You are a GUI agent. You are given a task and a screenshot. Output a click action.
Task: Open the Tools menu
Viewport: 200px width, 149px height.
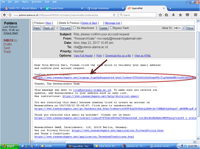coord(47,2)
